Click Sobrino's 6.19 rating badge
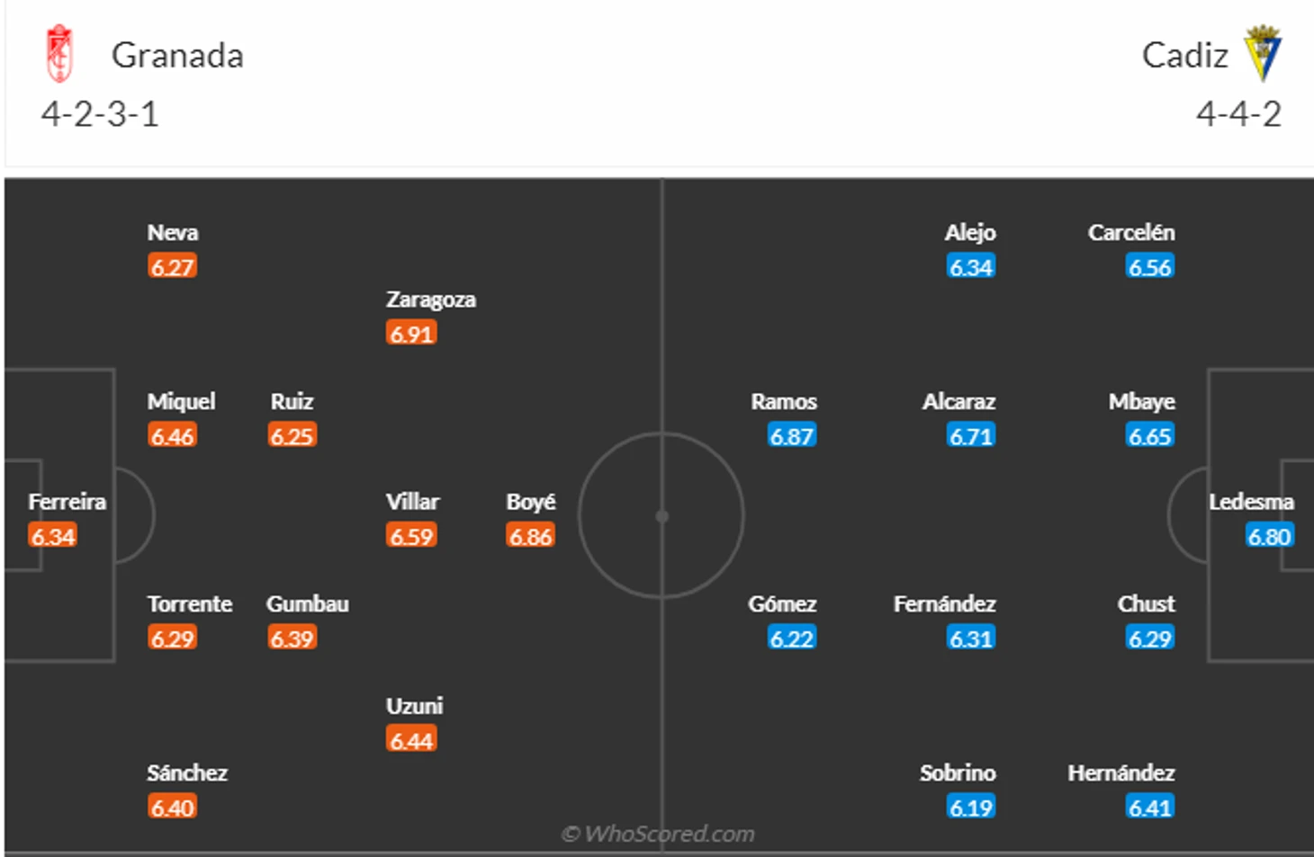The image size is (1314, 857). [x=971, y=807]
